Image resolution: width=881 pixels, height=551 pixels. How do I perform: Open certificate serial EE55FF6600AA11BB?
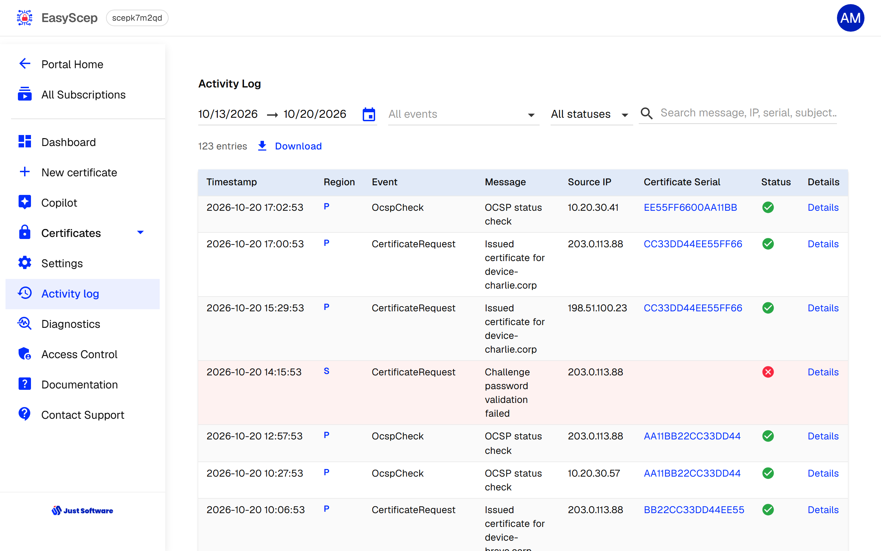690,207
